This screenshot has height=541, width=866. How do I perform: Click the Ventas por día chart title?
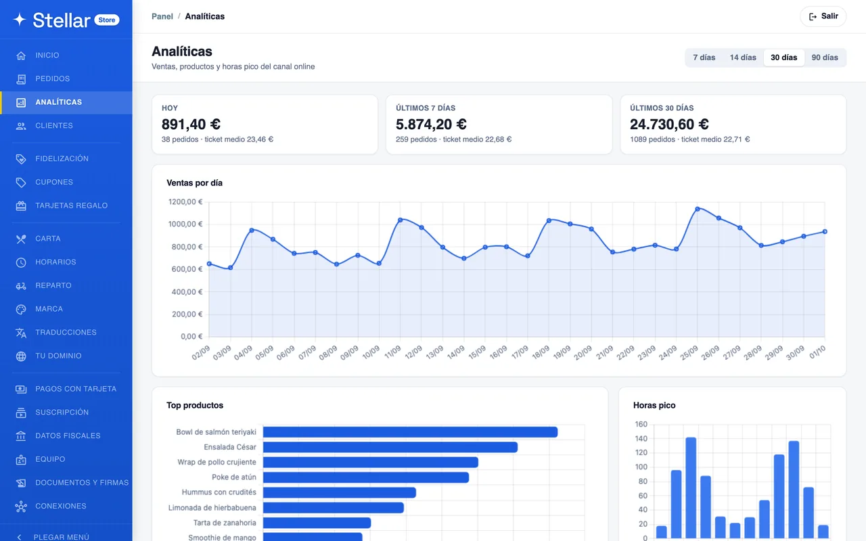pyautogui.click(x=194, y=183)
